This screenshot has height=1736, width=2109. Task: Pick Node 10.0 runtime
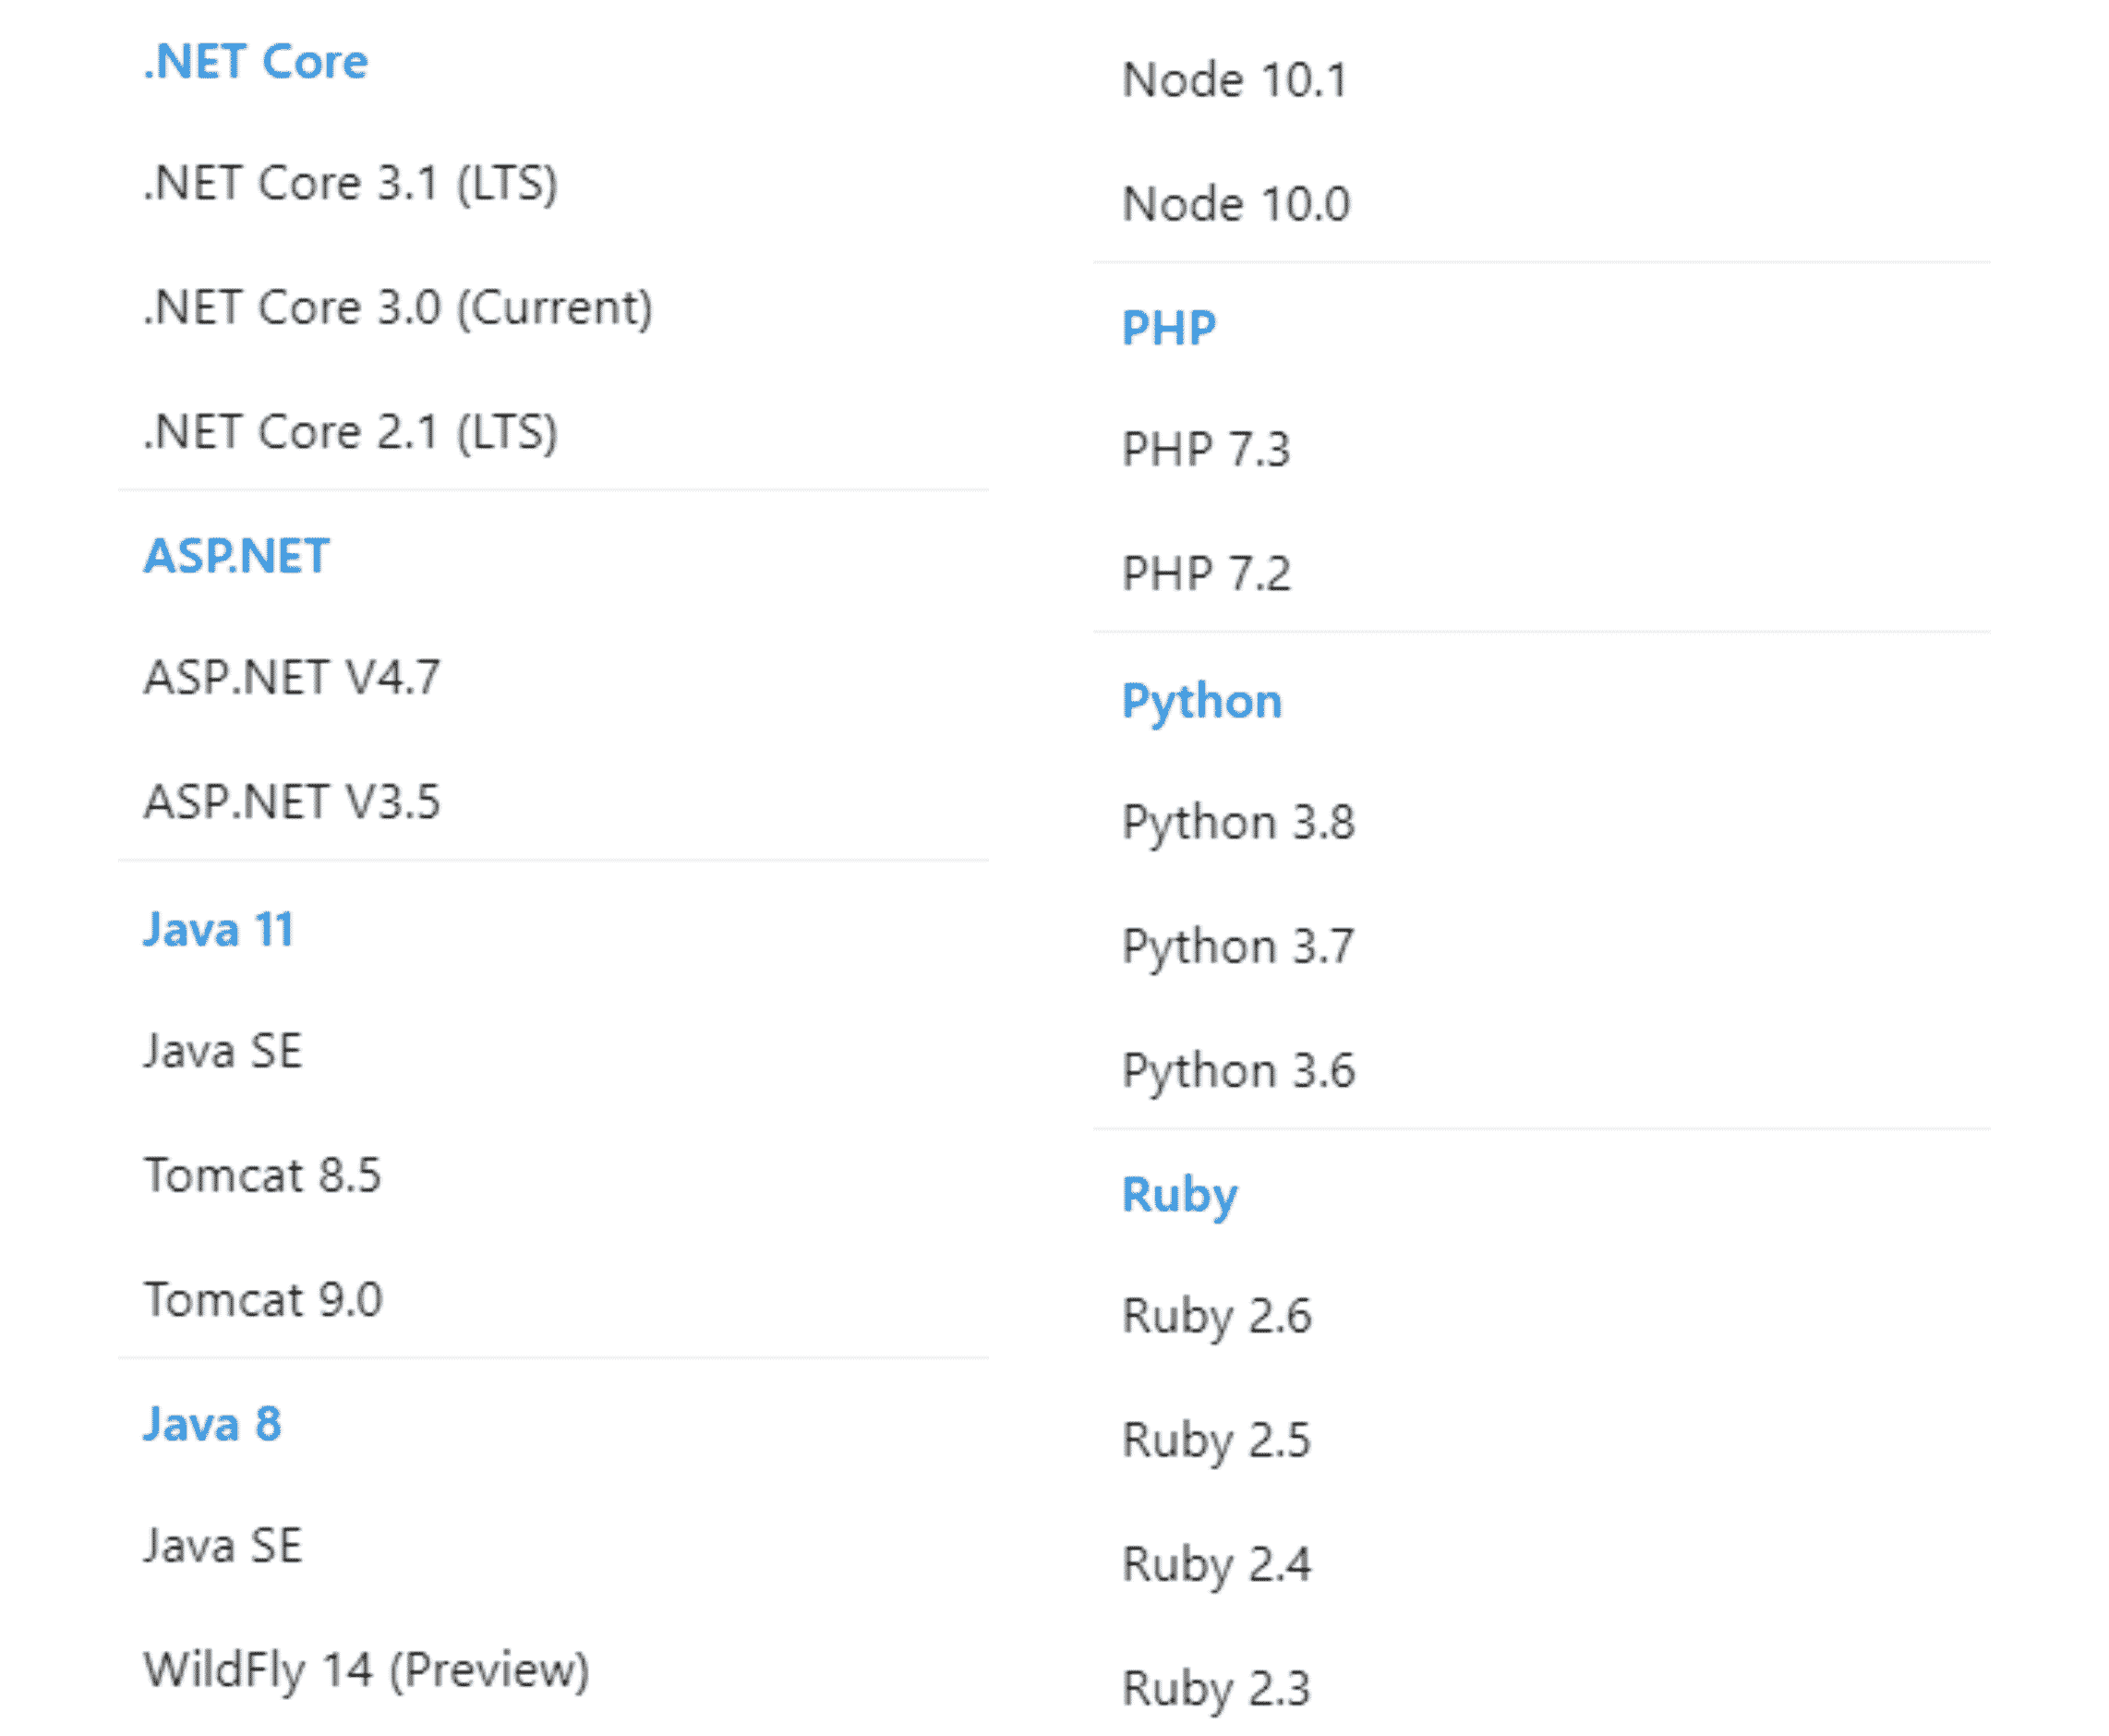pos(1235,204)
